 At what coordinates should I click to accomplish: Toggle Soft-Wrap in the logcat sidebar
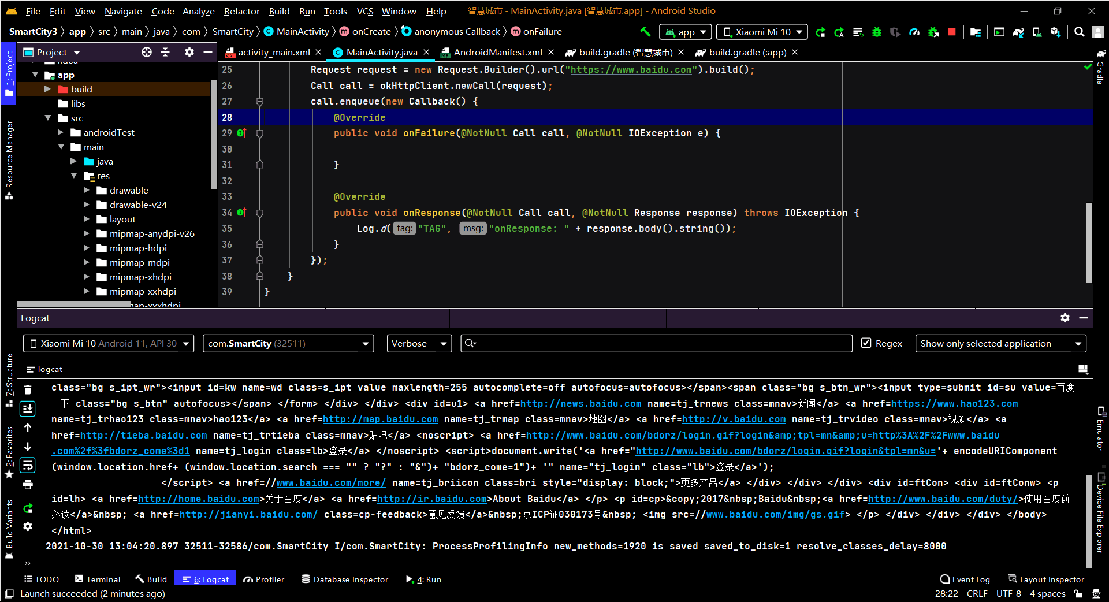click(x=28, y=466)
